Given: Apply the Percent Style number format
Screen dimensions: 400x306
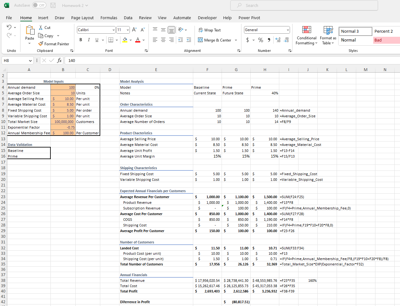Looking at the screenshot, I should 260,40.
